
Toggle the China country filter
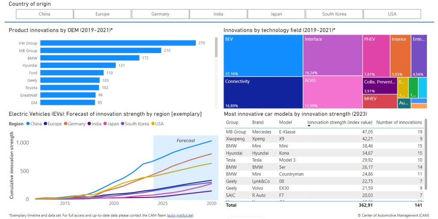(x=44, y=14)
